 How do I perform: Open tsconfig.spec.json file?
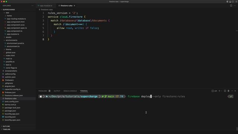(x=12, y=120)
